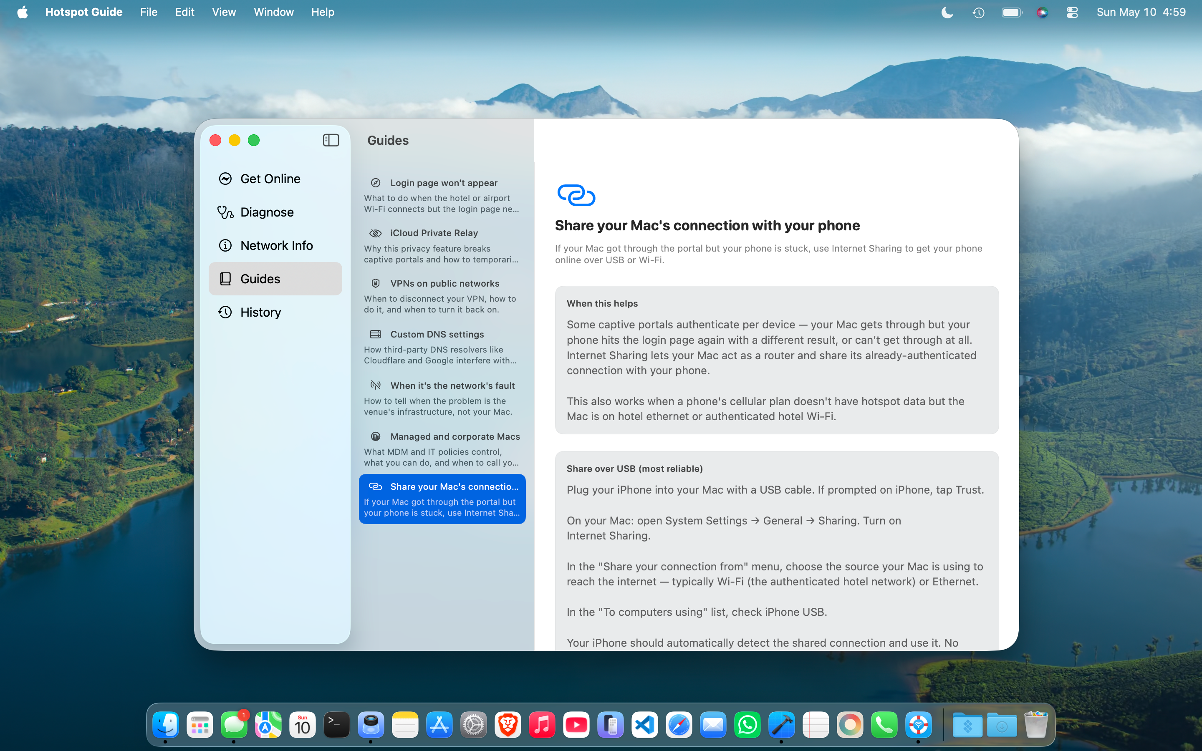Open Music from the Dock
This screenshot has height=751, width=1202.
(x=542, y=725)
